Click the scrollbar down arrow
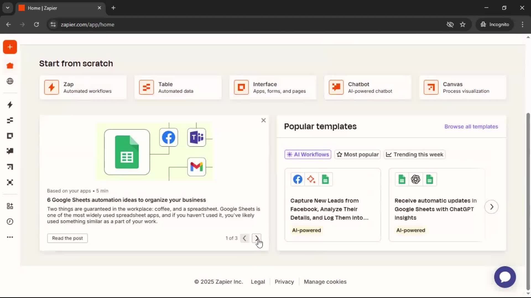 pos(528,294)
